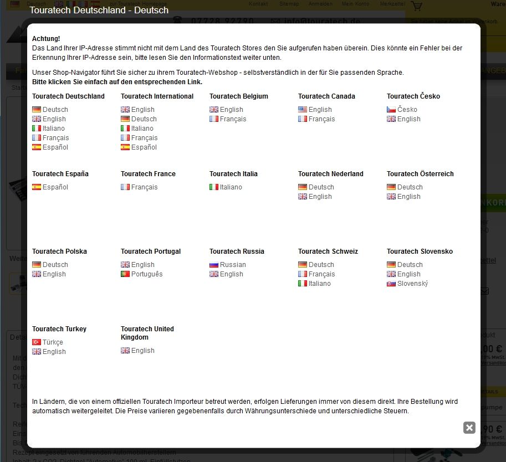The height and width of the screenshot is (462, 506).
Task: Select Deutsch under Touratech Nederland
Action: (321, 187)
